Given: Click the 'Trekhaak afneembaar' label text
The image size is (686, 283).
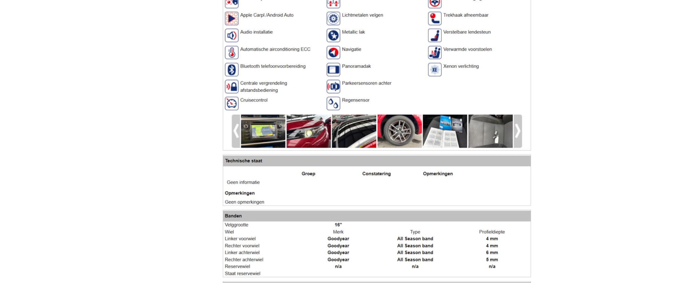Looking at the screenshot, I should [x=466, y=15].
